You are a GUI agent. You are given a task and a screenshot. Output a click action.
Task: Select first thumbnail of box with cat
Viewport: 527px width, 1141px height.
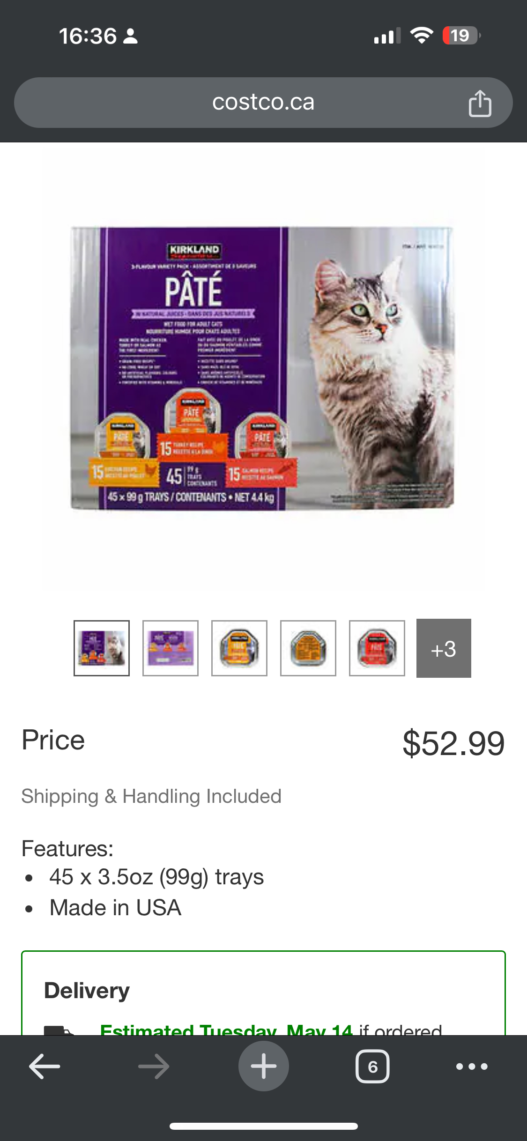tap(102, 648)
